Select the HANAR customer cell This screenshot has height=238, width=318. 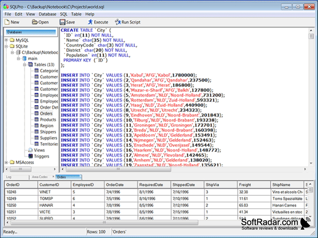54,205
